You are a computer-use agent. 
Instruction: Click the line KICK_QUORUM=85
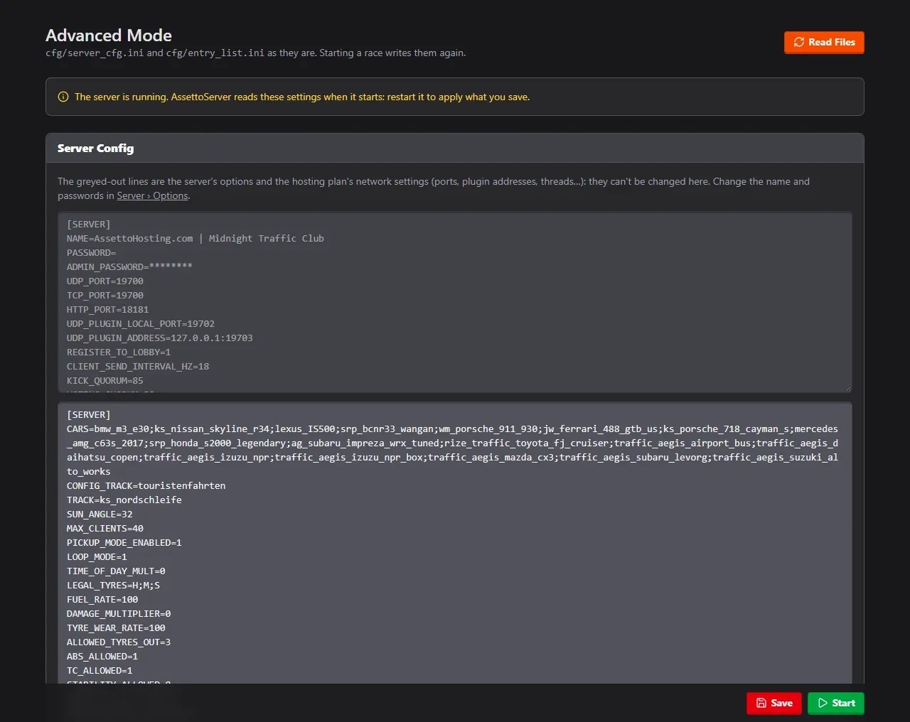(105, 380)
